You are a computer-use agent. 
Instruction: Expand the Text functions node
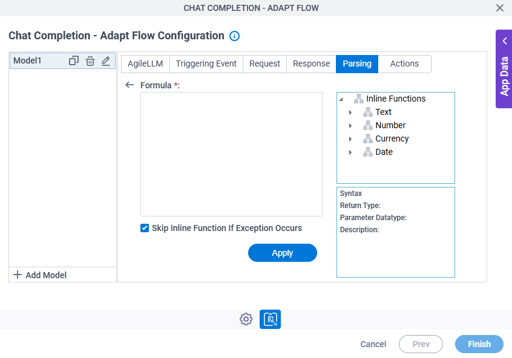pyautogui.click(x=350, y=112)
